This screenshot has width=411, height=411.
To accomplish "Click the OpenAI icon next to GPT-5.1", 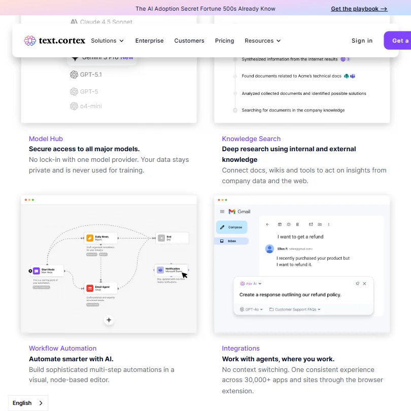I will click(74, 75).
